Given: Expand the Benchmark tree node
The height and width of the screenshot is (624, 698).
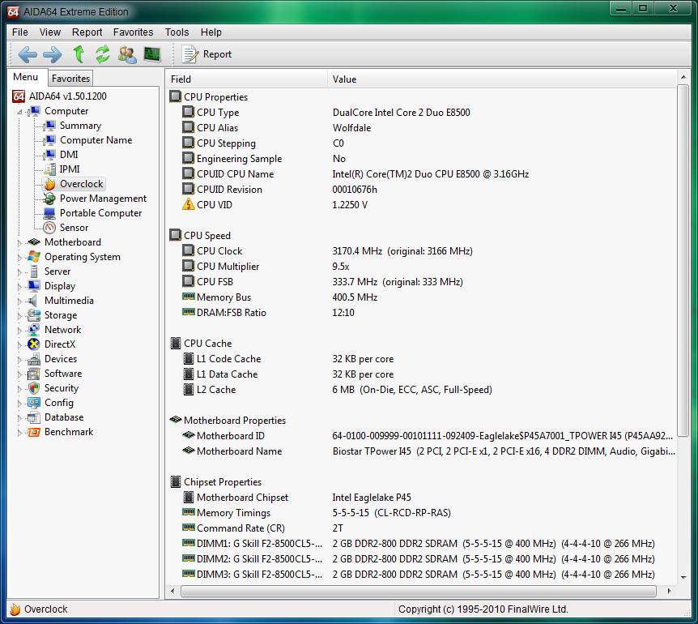Looking at the screenshot, I should pos(19,433).
